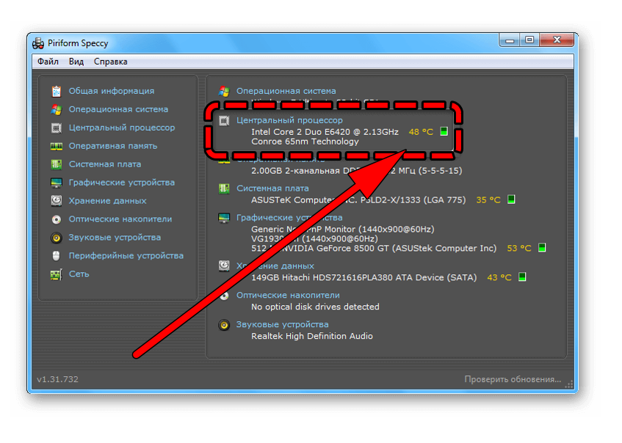Click the Проверить обновления link
Viewport: 622px width, 443px height.
[x=512, y=379]
